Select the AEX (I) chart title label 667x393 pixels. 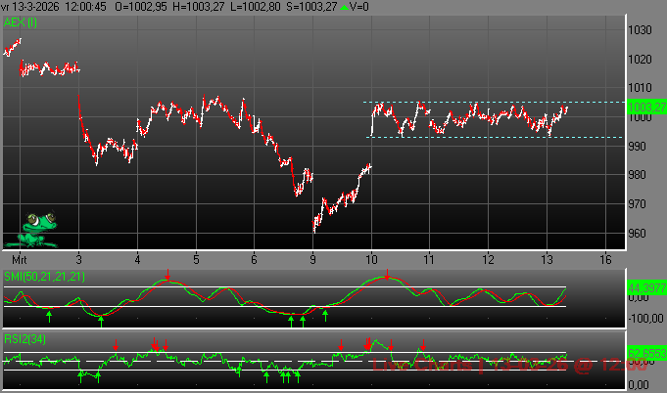coord(20,22)
